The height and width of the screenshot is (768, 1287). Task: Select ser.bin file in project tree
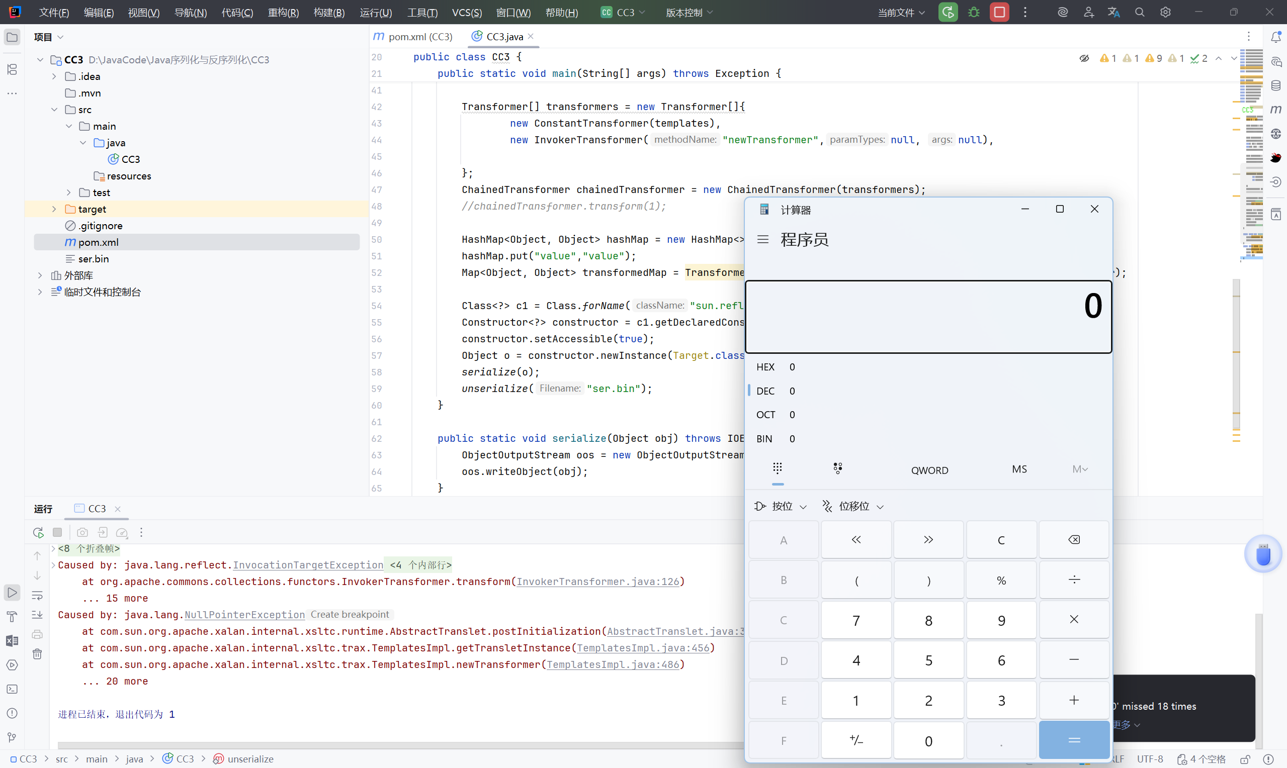click(93, 259)
